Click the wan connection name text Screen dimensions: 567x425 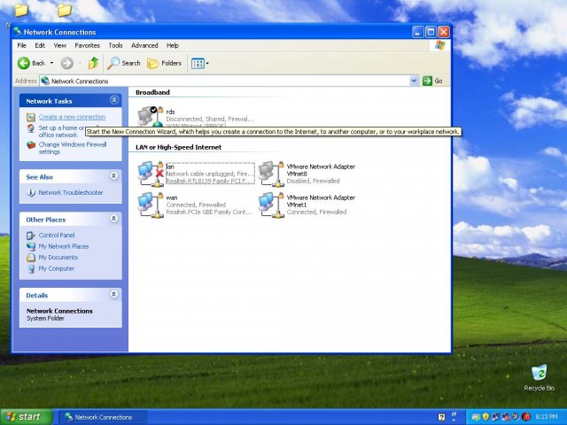[x=172, y=197]
